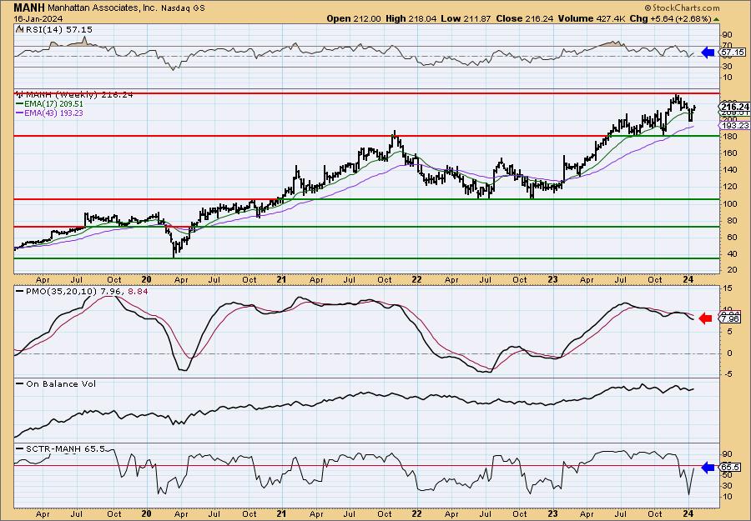The width and height of the screenshot is (751, 521).
Task: Click the 120 price axis label
Action: (730, 187)
